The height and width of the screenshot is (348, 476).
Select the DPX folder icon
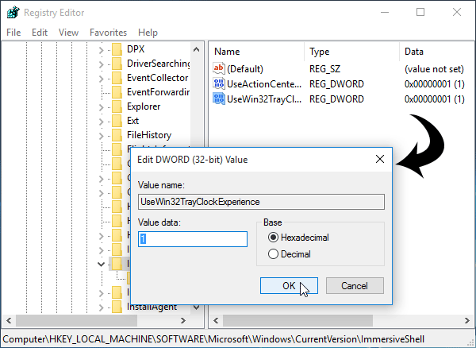117,49
